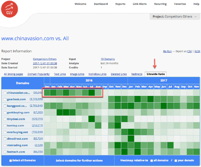Open the Project: Competitors Others dropdown
201x167 pixels.
[x=175, y=16]
